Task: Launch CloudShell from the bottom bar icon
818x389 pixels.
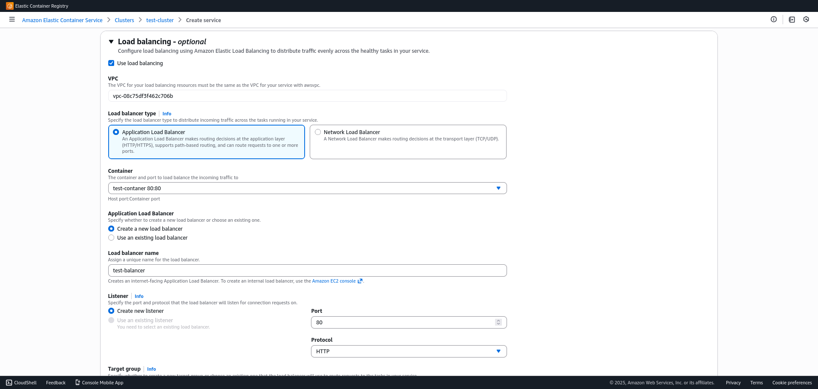Action: tap(9, 382)
